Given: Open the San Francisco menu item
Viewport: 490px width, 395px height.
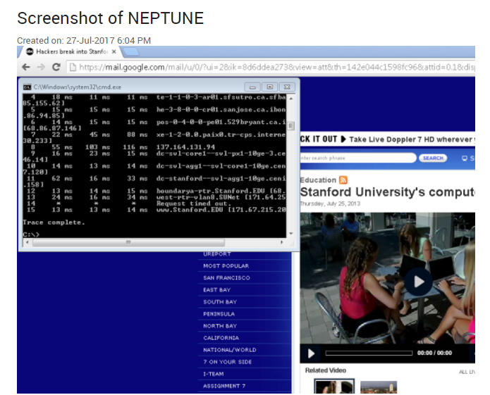Looking at the screenshot, I should click(226, 278).
